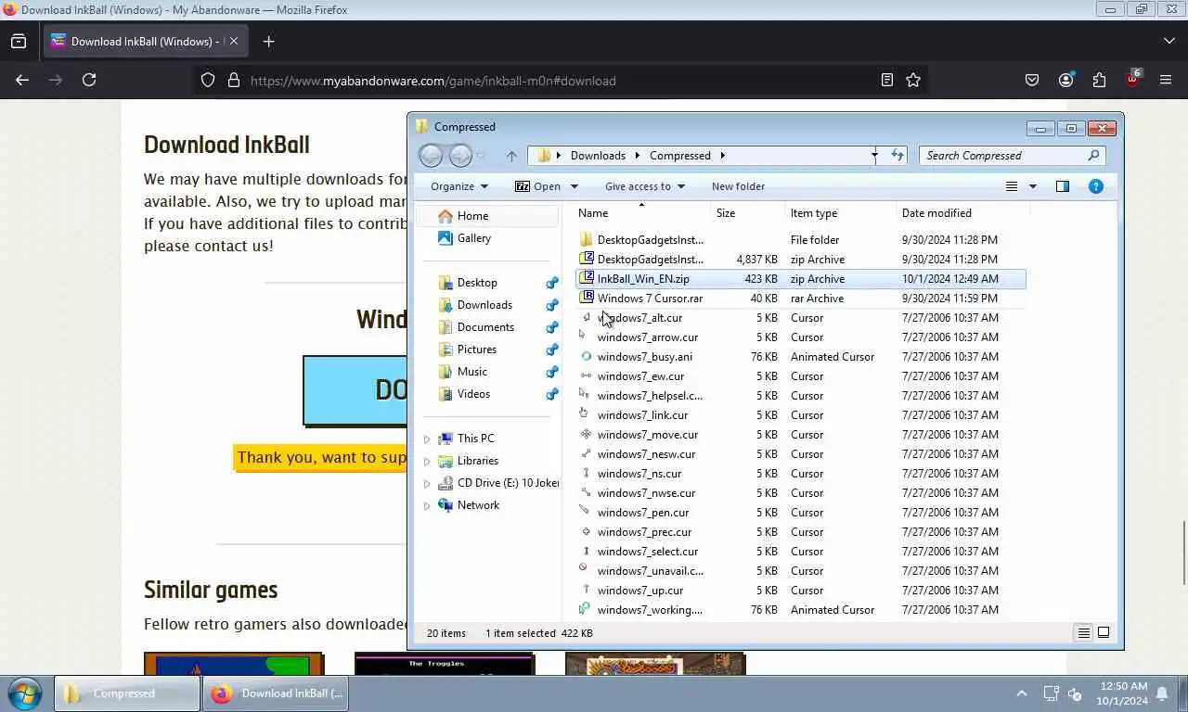The image size is (1188, 712).
Task: Switch to Firefox taskbar button
Action: [x=276, y=693]
